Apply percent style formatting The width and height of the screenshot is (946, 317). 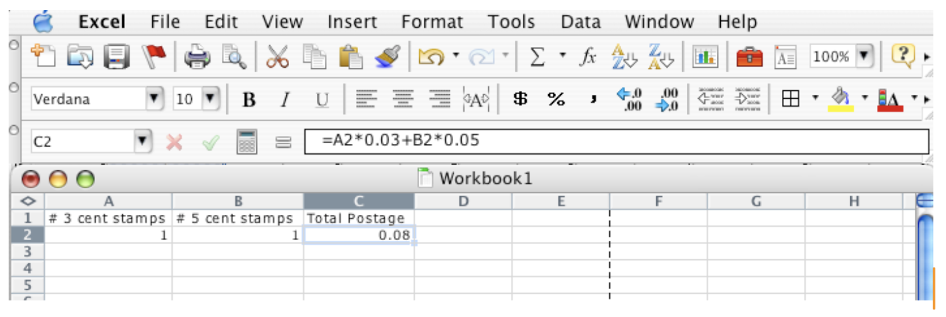tap(556, 99)
